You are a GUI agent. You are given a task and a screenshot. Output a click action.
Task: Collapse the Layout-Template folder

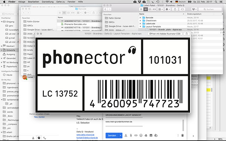(x=140, y=27)
